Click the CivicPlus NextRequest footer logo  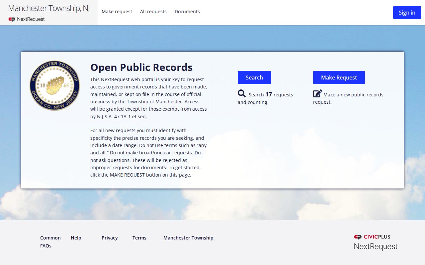[x=376, y=242]
